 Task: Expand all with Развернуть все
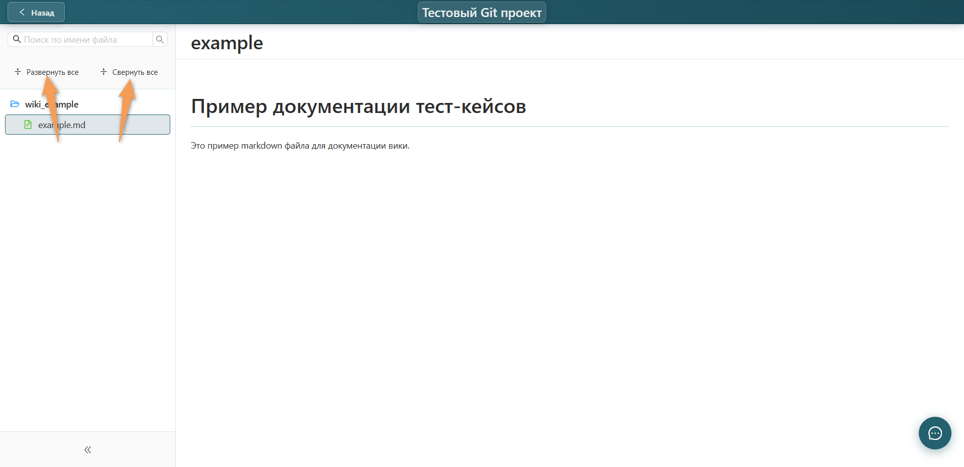pos(47,72)
